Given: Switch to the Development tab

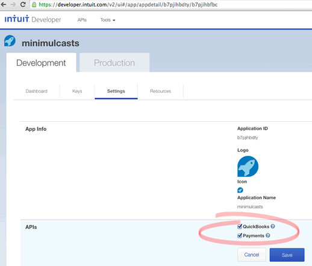Looking at the screenshot, I should (x=41, y=63).
